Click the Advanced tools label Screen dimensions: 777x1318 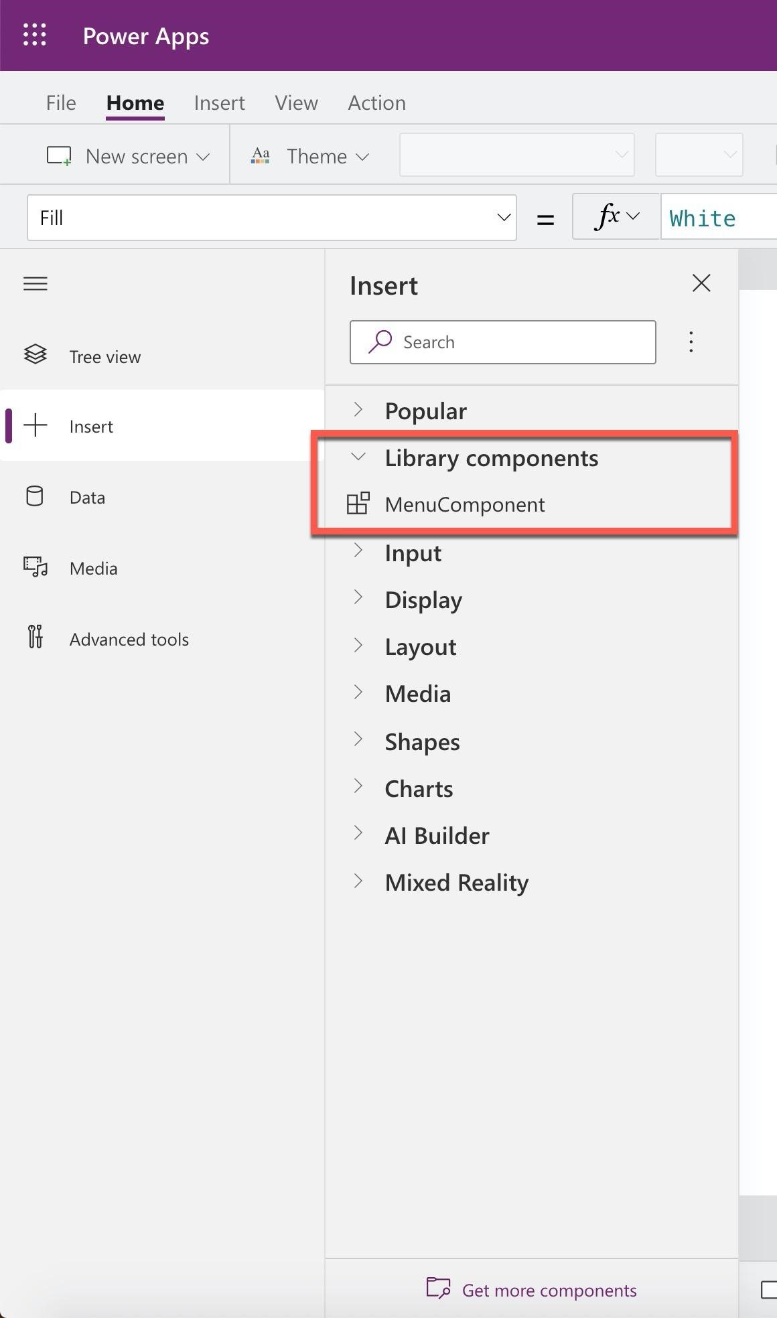[129, 640]
